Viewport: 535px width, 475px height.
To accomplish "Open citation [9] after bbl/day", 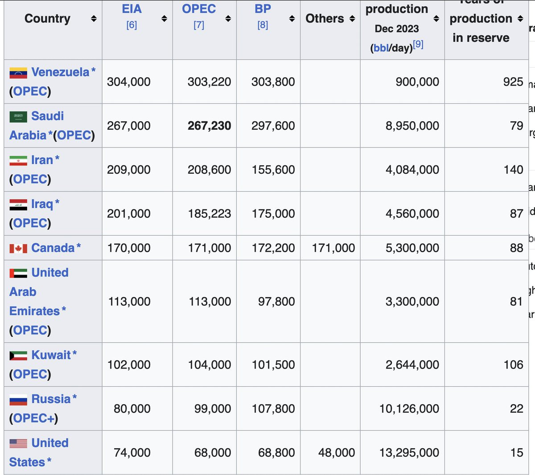I will [418, 44].
